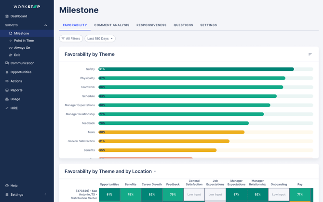Open the Responsiveness tab
Image resolution: width=323 pixels, height=202 pixels.
tap(151, 25)
